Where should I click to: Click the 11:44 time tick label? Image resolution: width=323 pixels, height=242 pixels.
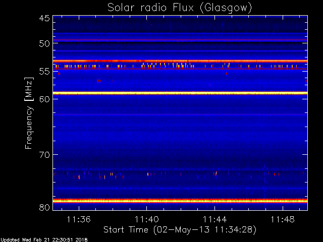click(x=215, y=219)
